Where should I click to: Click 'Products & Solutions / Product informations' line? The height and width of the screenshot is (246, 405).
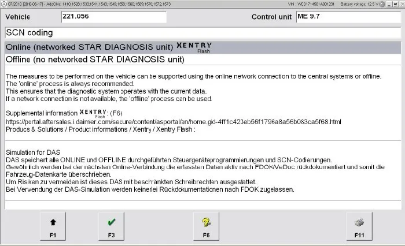click(x=101, y=129)
